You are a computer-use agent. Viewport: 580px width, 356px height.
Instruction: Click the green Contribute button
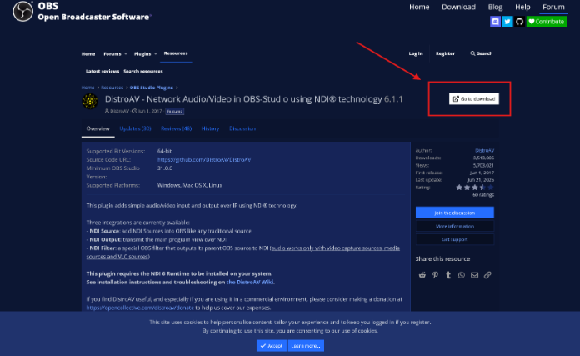(547, 22)
